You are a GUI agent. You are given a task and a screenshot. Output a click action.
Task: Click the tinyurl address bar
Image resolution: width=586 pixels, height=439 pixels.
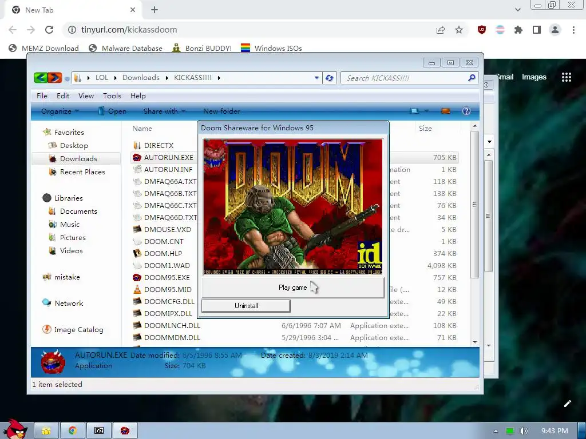[x=247, y=30]
